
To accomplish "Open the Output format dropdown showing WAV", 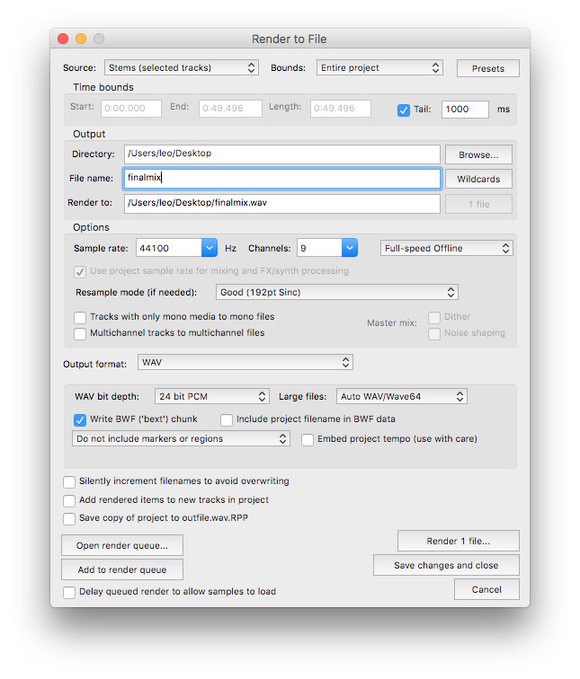I will pos(245,363).
